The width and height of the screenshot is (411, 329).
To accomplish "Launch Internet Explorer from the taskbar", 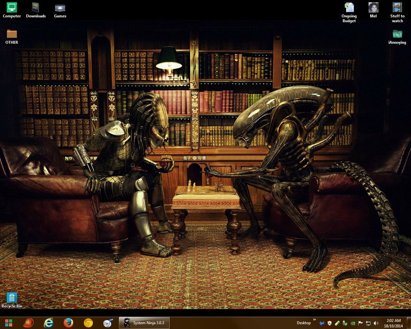I will point(49,323).
